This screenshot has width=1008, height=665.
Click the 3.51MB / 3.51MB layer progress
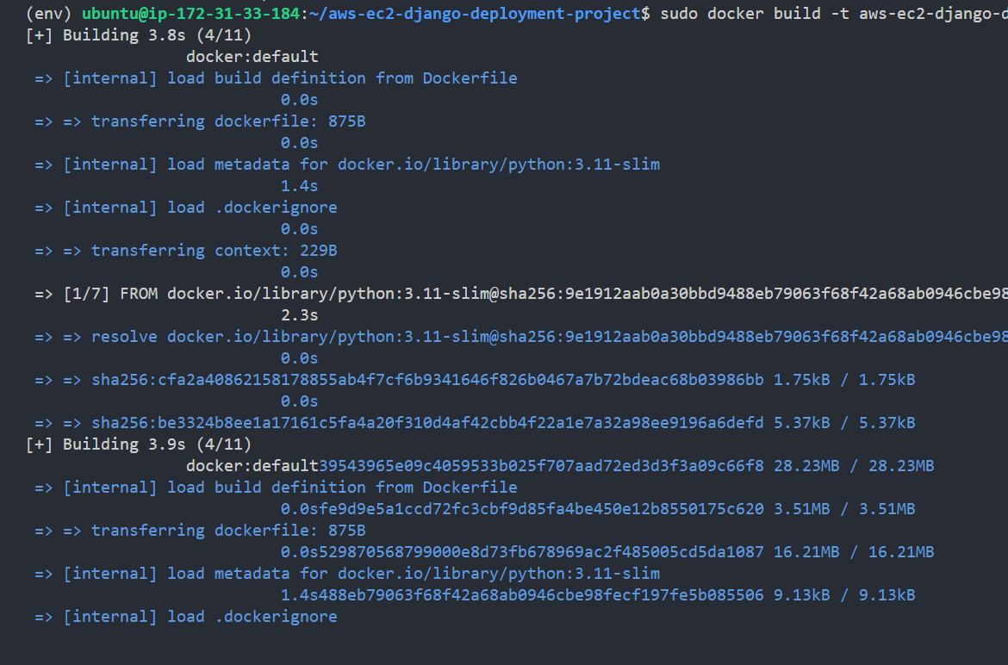coord(844,509)
